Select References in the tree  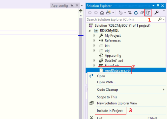(x=113, y=41)
